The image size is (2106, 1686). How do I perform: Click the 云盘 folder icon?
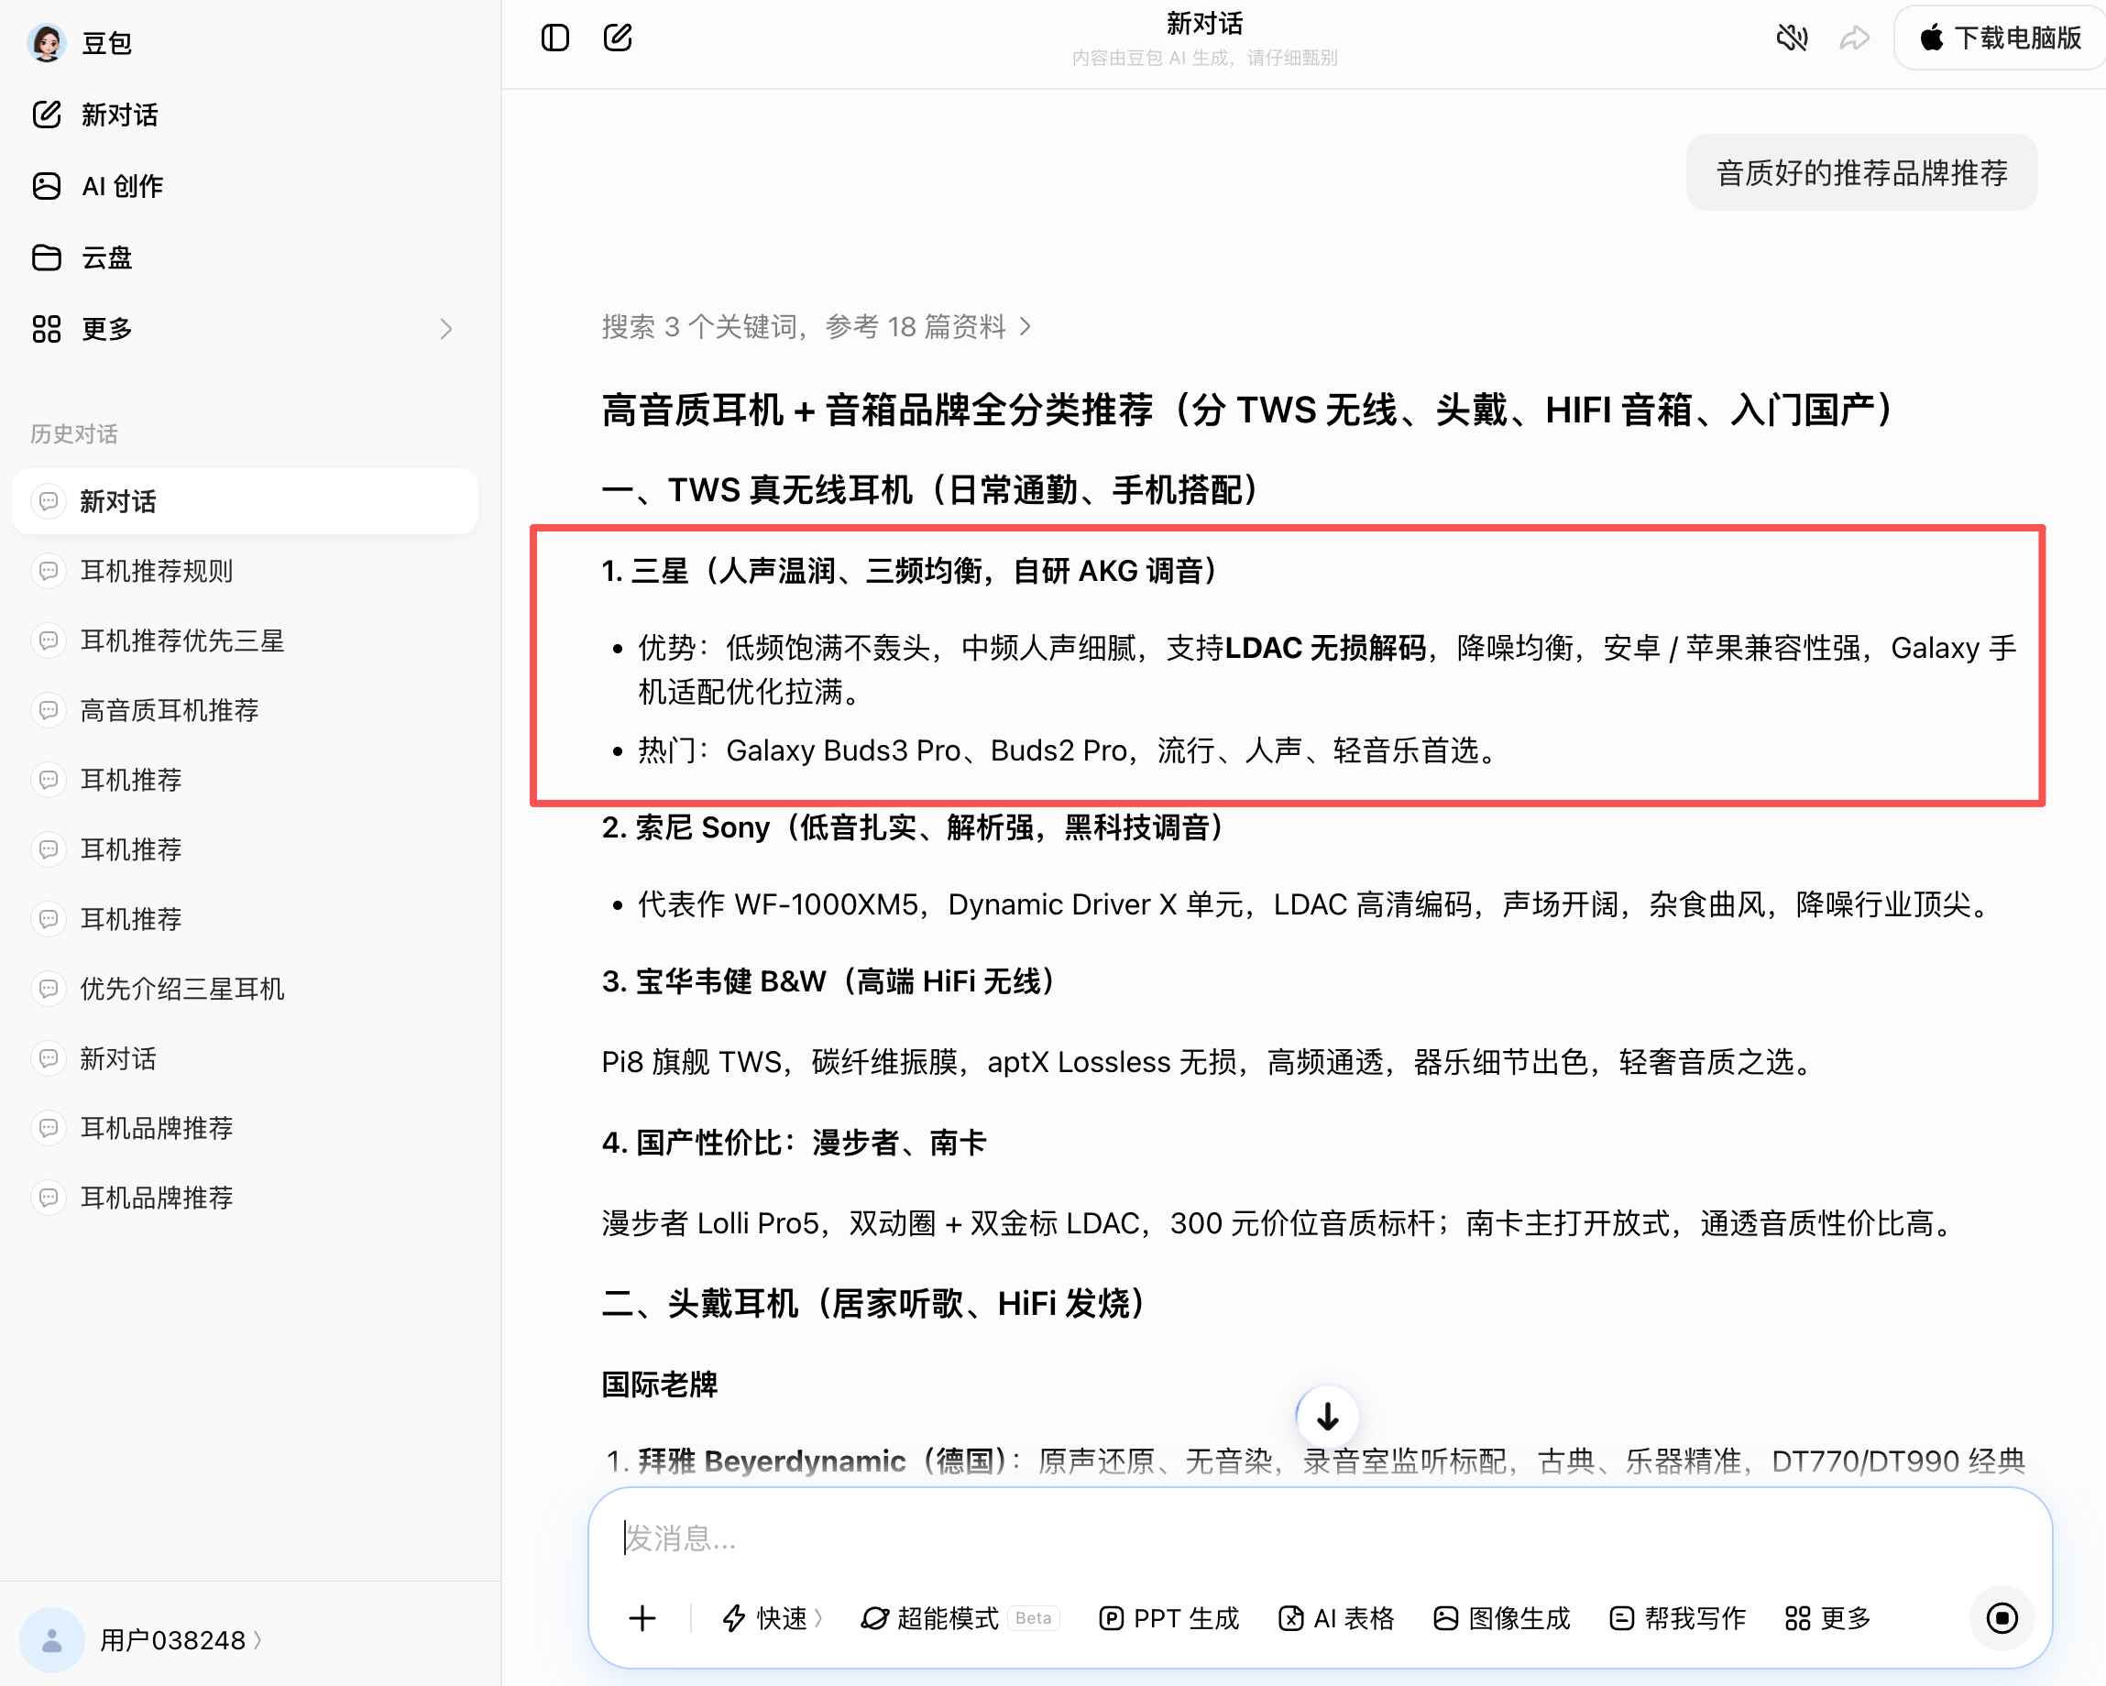click(46, 257)
